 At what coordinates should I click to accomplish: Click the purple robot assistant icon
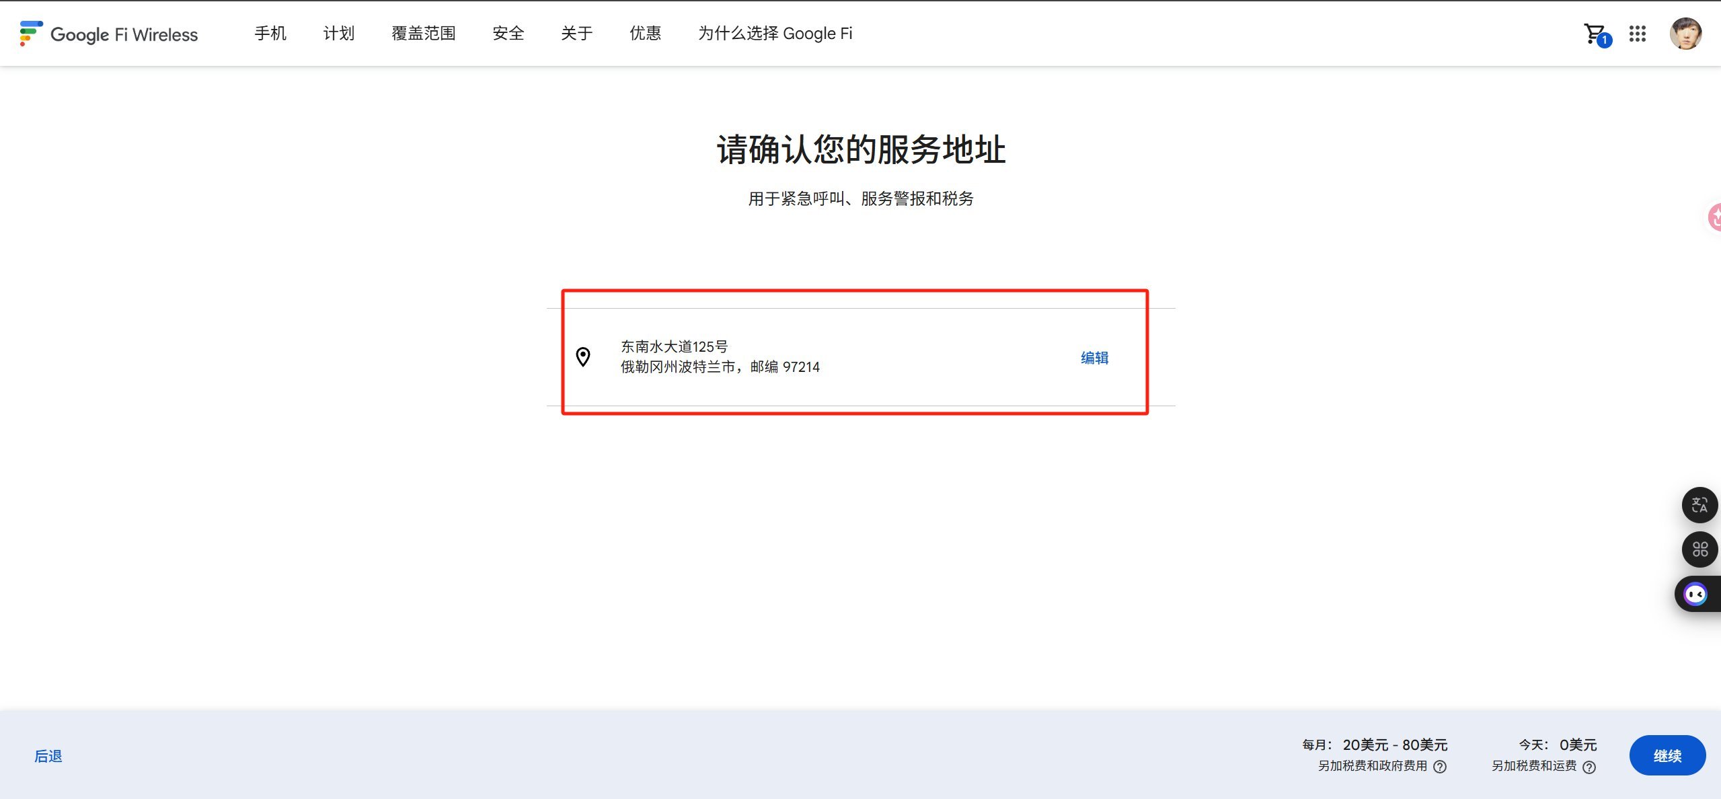(1695, 595)
